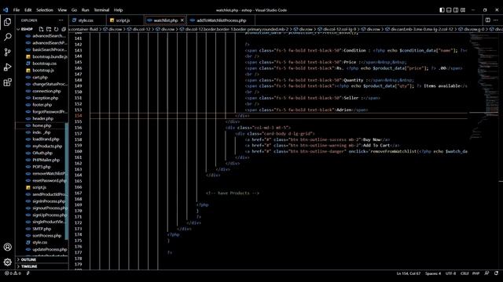Open the Terminal menu
This screenshot has height=282, width=503.
pyautogui.click(x=101, y=10)
